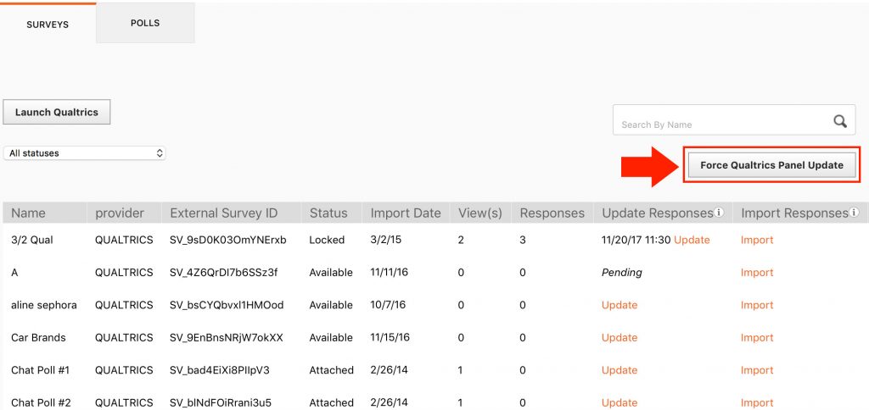This screenshot has width=869, height=410.
Task: Click import date 3/2/15
Action: (386, 240)
